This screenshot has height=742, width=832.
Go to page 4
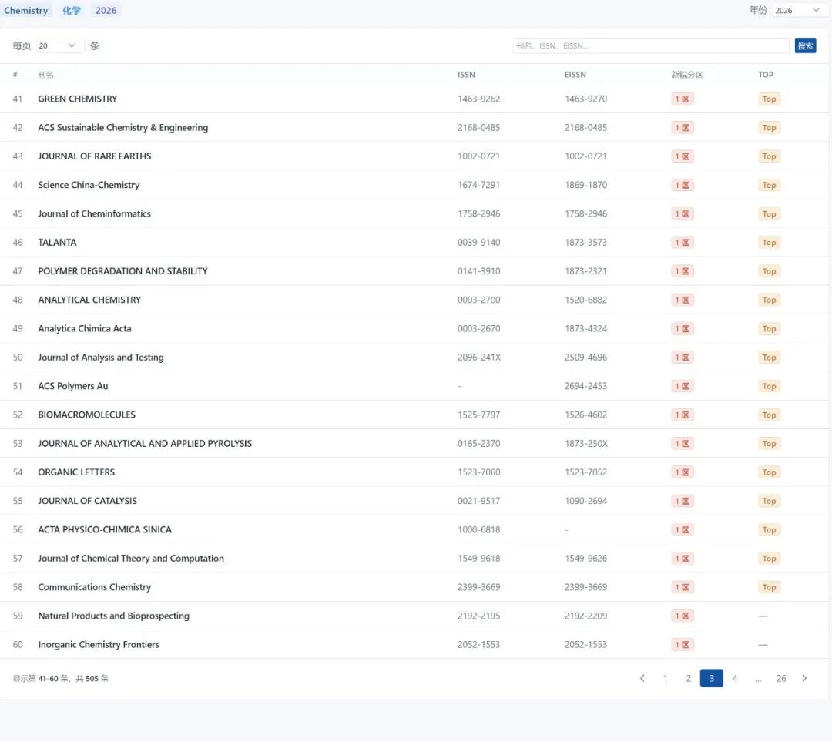pyautogui.click(x=735, y=678)
